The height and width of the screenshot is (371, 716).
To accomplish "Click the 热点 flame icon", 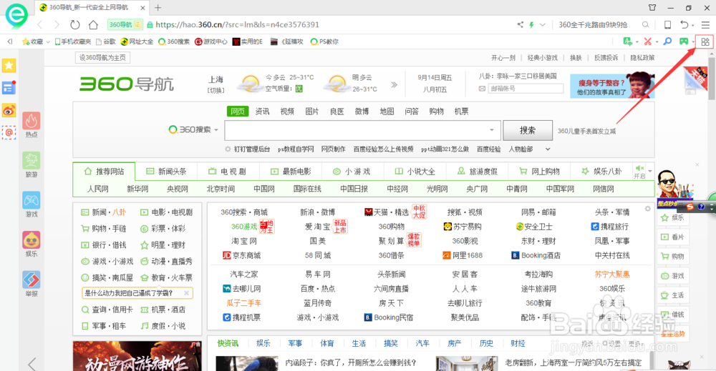I will [x=32, y=122].
